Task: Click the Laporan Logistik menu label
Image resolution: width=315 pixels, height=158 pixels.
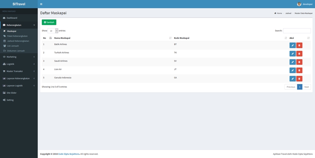Action: (x=15, y=86)
